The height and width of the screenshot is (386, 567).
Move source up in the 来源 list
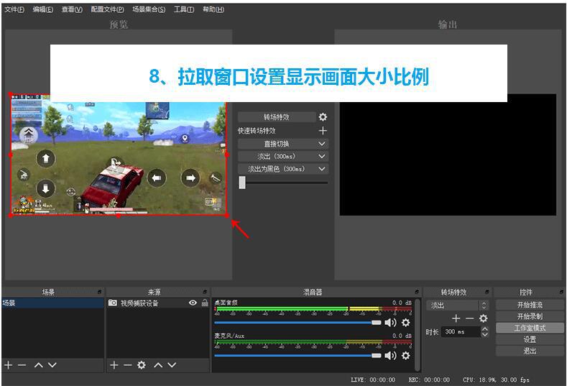158,365
